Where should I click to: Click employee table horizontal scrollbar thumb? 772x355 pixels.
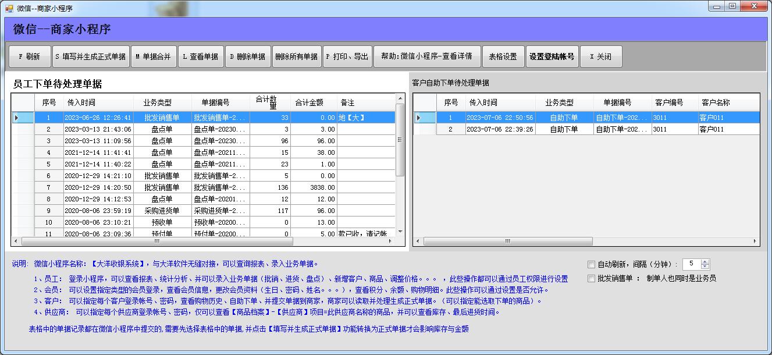click(x=156, y=241)
